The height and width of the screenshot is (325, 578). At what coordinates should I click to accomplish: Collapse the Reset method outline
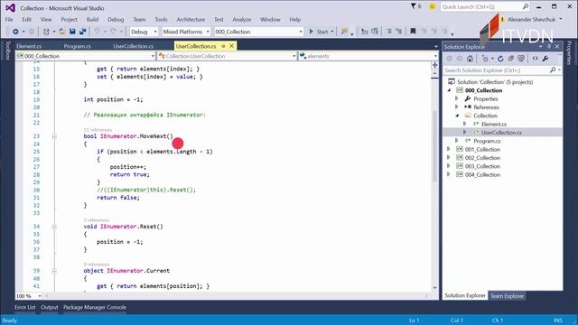click(x=54, y=227)
